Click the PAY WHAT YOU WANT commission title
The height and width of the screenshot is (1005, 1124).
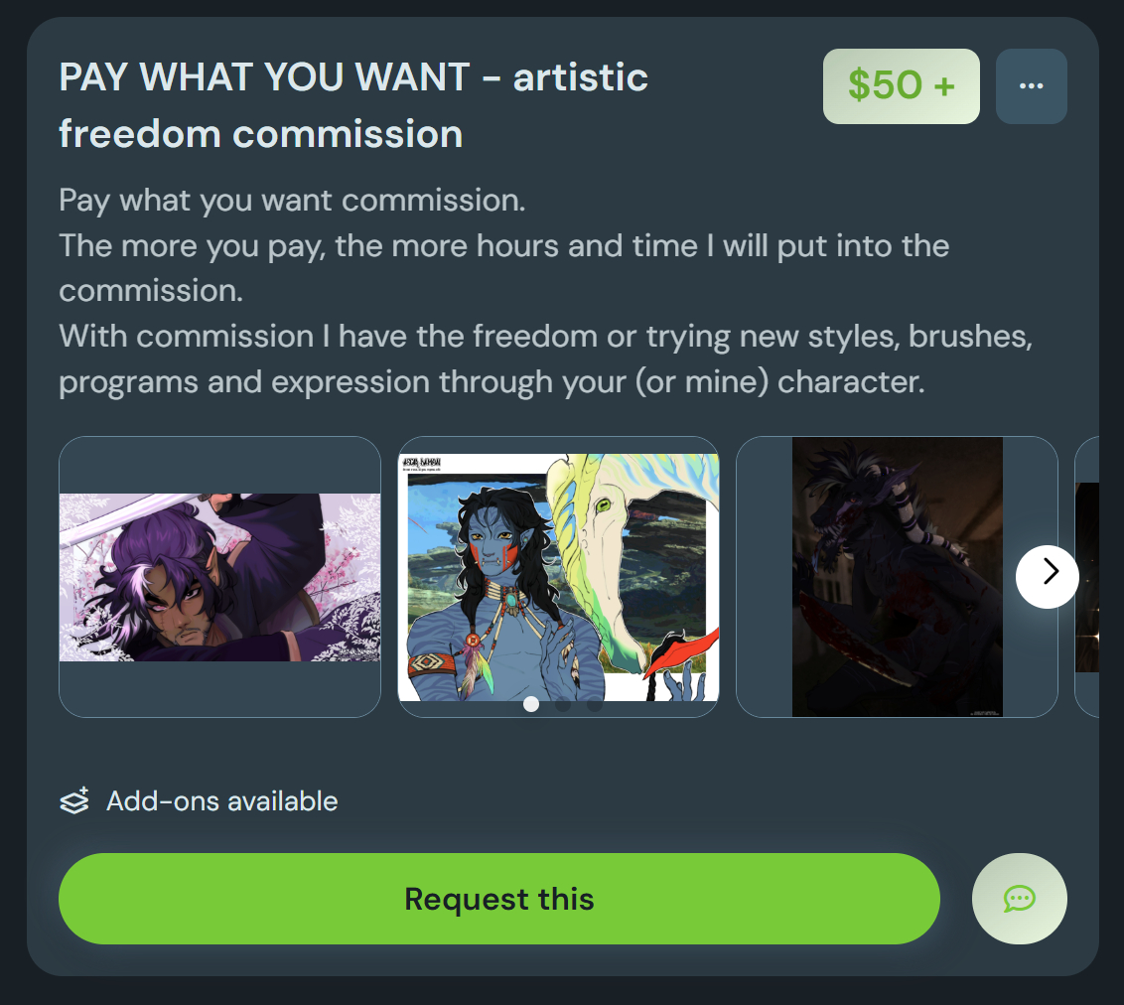[353, 105]
